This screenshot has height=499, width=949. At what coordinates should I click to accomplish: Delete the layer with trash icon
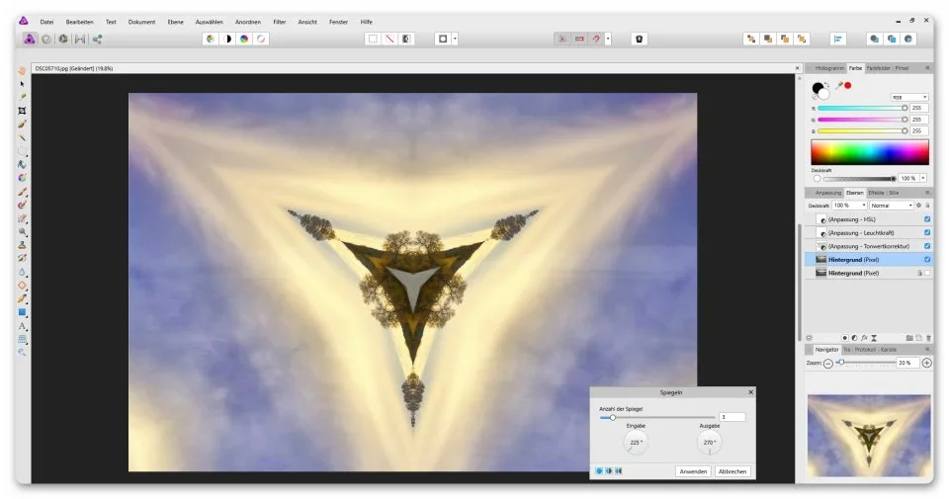coord(928,338)
